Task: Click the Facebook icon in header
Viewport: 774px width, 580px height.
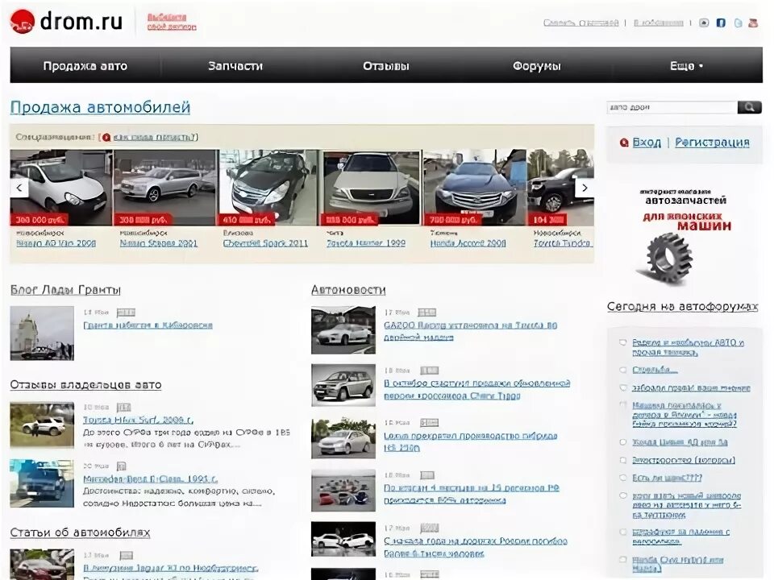Action: coord(721,23)
